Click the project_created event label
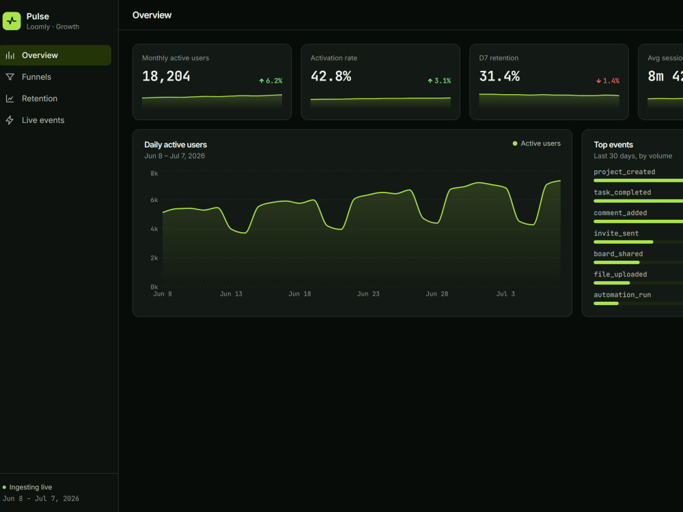The image size is (683, 512). coord(624,172)
